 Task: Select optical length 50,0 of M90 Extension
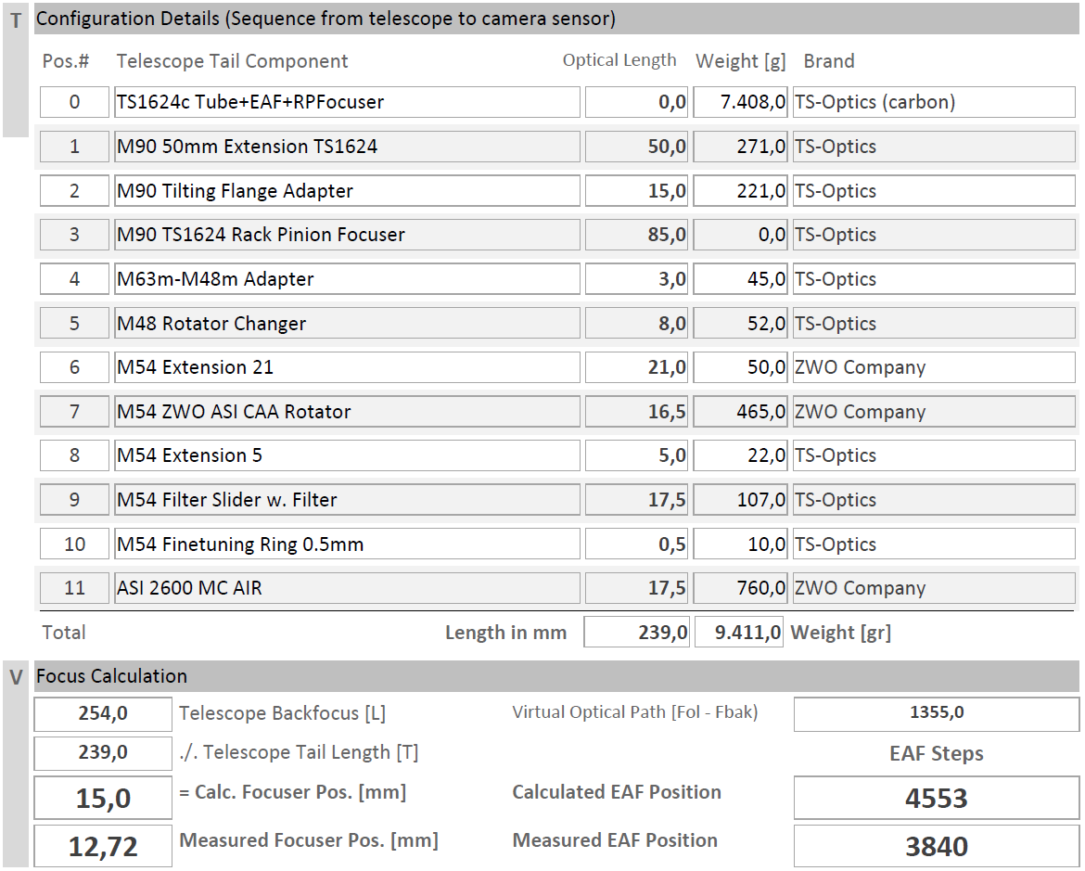coord(636,146)
